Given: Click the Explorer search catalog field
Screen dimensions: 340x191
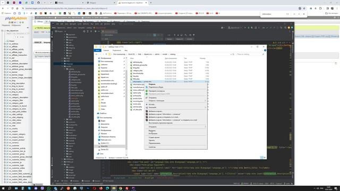Looking at the screenshot, I should [250, 54].
